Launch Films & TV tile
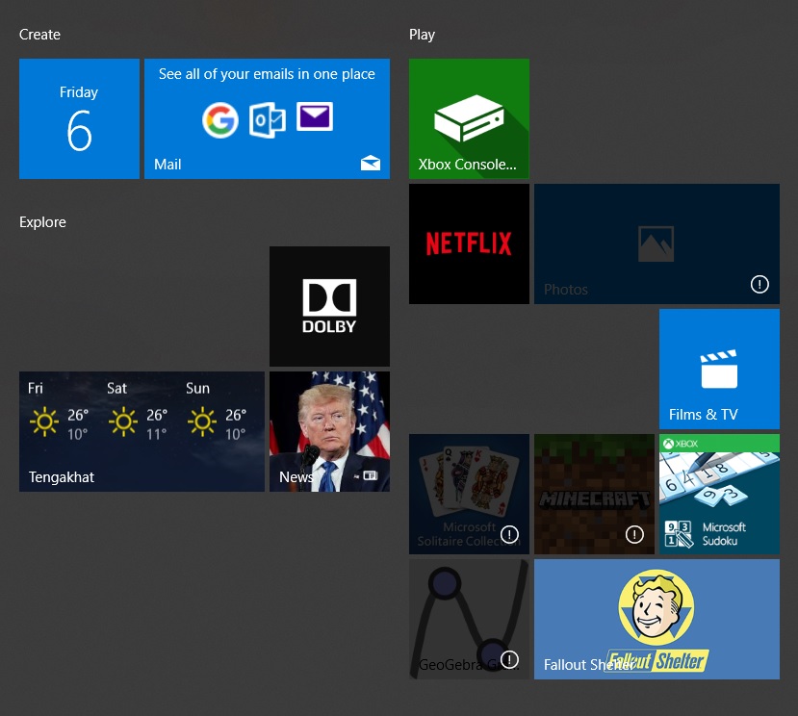Screen dimensions: 798x716 coord(719,369)
